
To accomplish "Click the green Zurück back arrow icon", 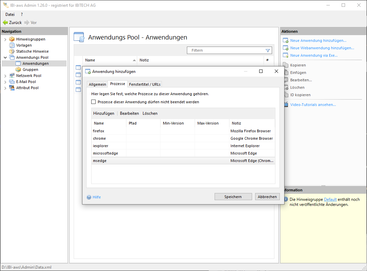I will [5, 23].
